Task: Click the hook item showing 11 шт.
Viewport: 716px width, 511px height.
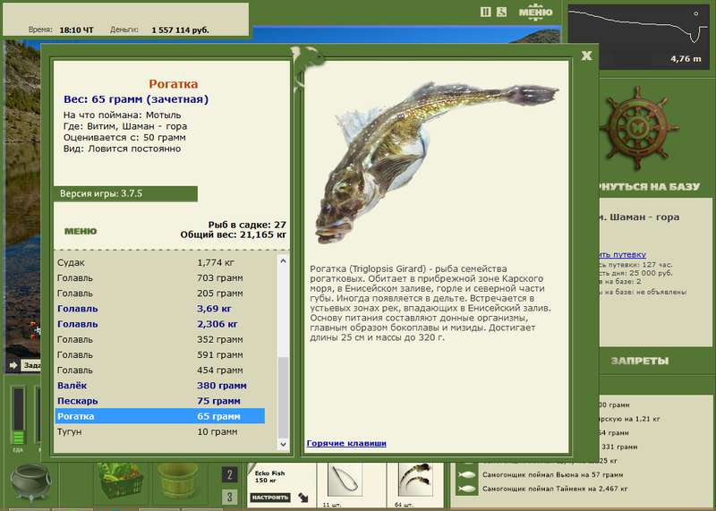Action: (345, 480)
